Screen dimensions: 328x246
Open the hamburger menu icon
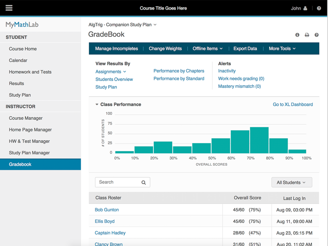point(9,8)
